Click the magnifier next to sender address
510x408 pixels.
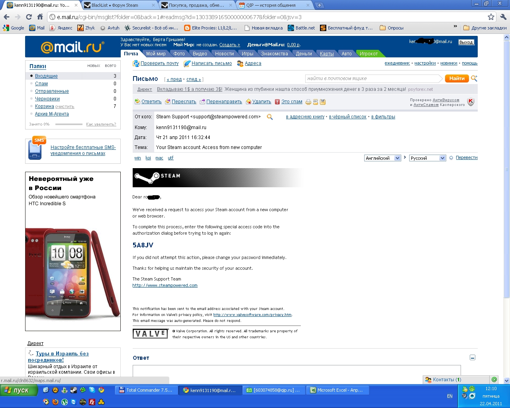click(270, 117)
